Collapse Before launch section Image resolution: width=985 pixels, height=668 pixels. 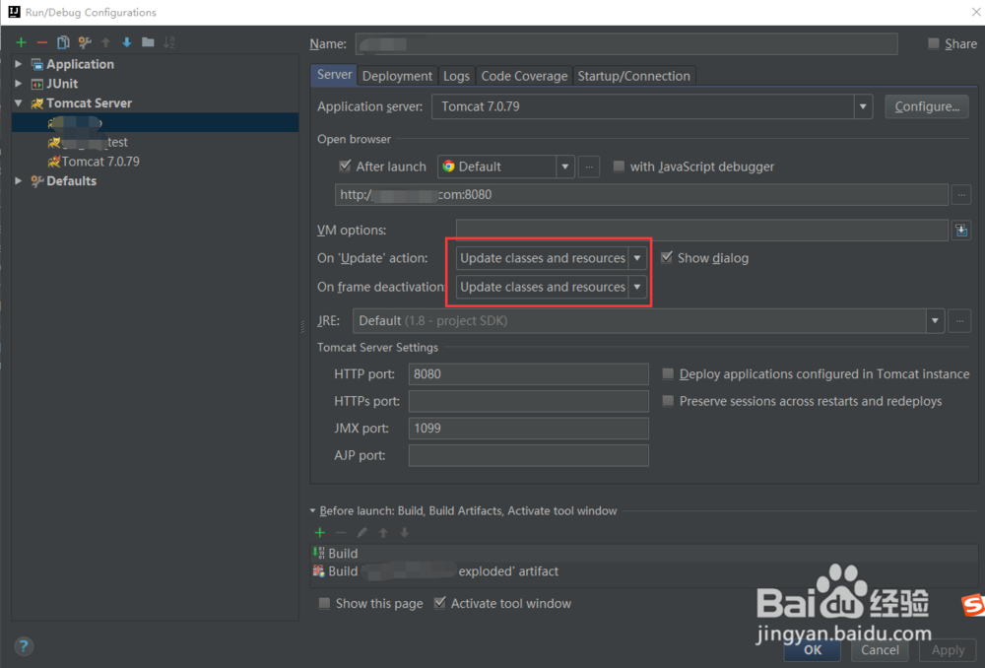tap(313, 511)
